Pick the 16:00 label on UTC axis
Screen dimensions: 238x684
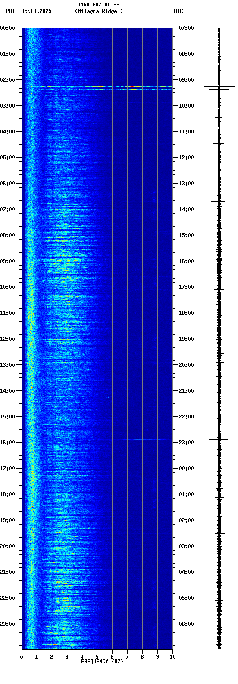[186, 261]
